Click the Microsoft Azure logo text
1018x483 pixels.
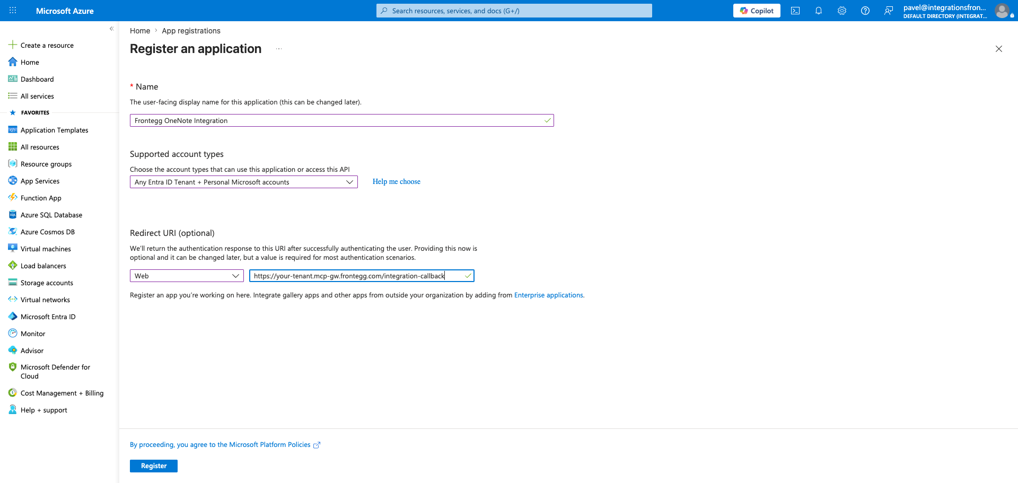click(65, 11)
